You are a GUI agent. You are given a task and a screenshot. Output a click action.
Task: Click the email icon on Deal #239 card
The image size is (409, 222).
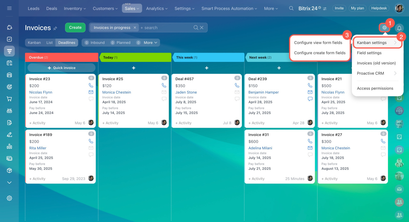tap(310, 92)
